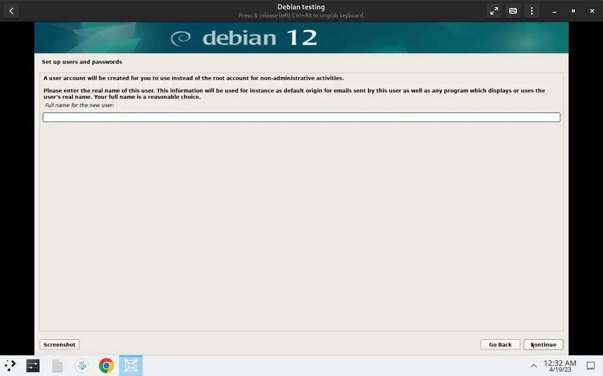
Task: Close the Debian testing window
Action: click(x=592, y=11)
